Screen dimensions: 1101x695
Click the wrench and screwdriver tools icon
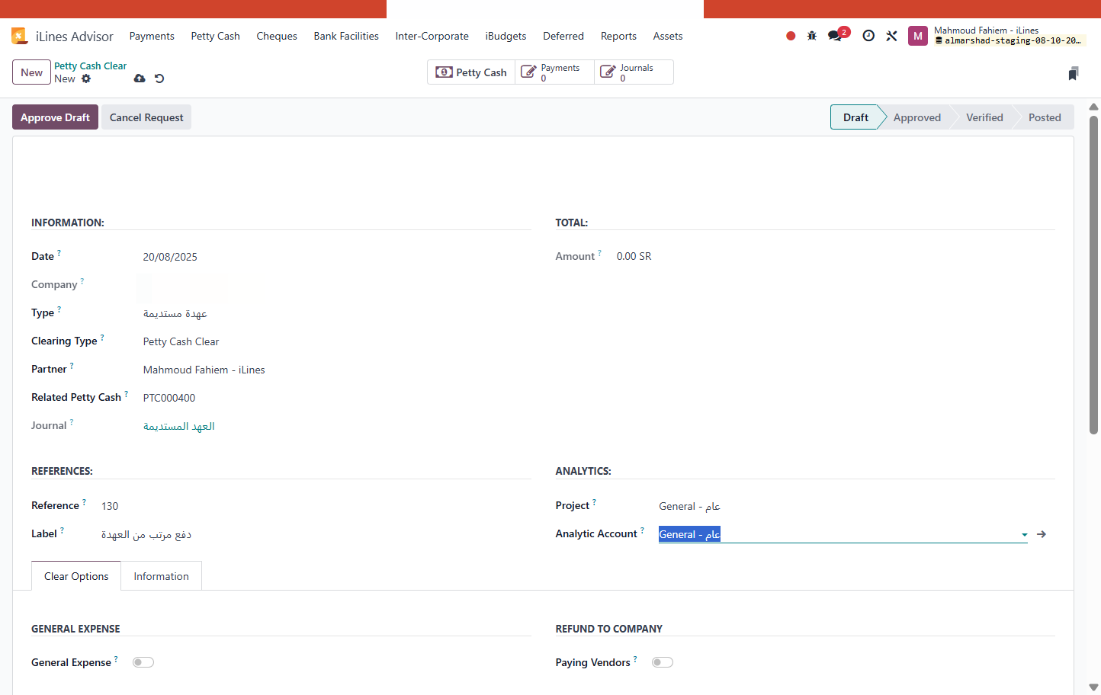click(891, 36)
